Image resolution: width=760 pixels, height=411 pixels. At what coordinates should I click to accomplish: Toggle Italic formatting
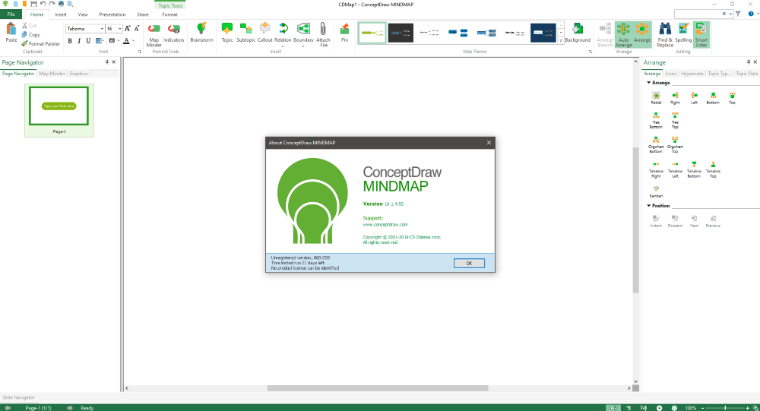(x=79, y=41)
